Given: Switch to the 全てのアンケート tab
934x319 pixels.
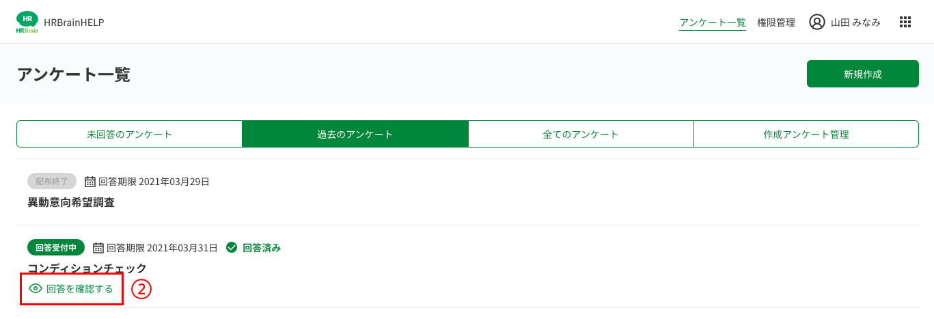Looking at the screenshot, I should 581,134.
